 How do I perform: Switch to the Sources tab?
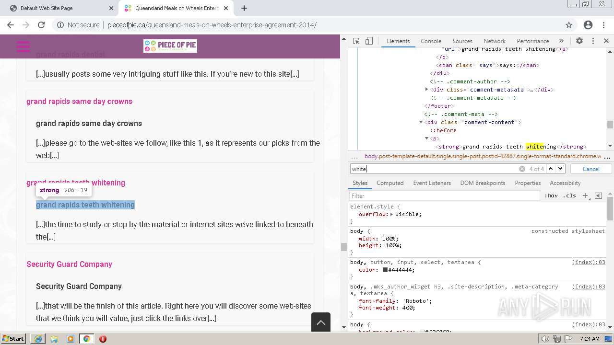462,41
